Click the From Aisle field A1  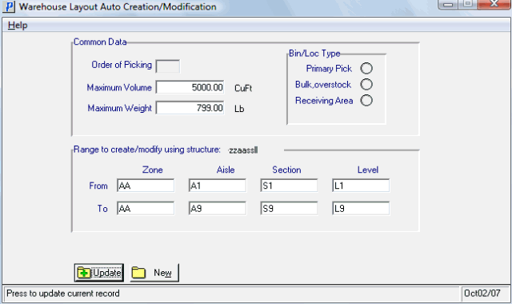218,186
